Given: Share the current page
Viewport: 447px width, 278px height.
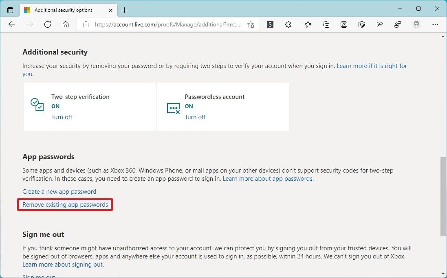Looking at the screenshot, I should [380, 24].
